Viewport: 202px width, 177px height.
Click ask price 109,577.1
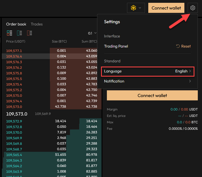(14, 51)
